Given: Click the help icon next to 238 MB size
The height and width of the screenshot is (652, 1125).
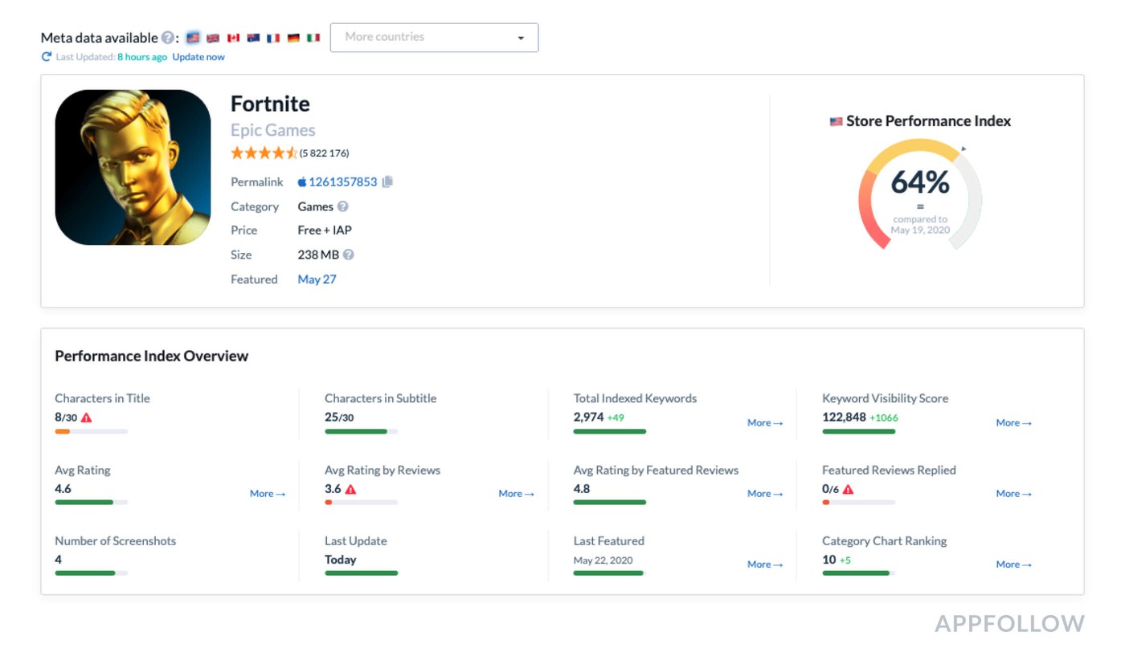Looking at the screenshot, I should 349,255.
